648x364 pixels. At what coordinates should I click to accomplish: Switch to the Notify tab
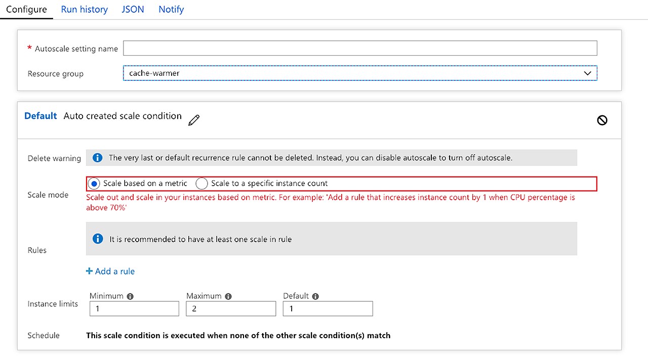[171, 9]
